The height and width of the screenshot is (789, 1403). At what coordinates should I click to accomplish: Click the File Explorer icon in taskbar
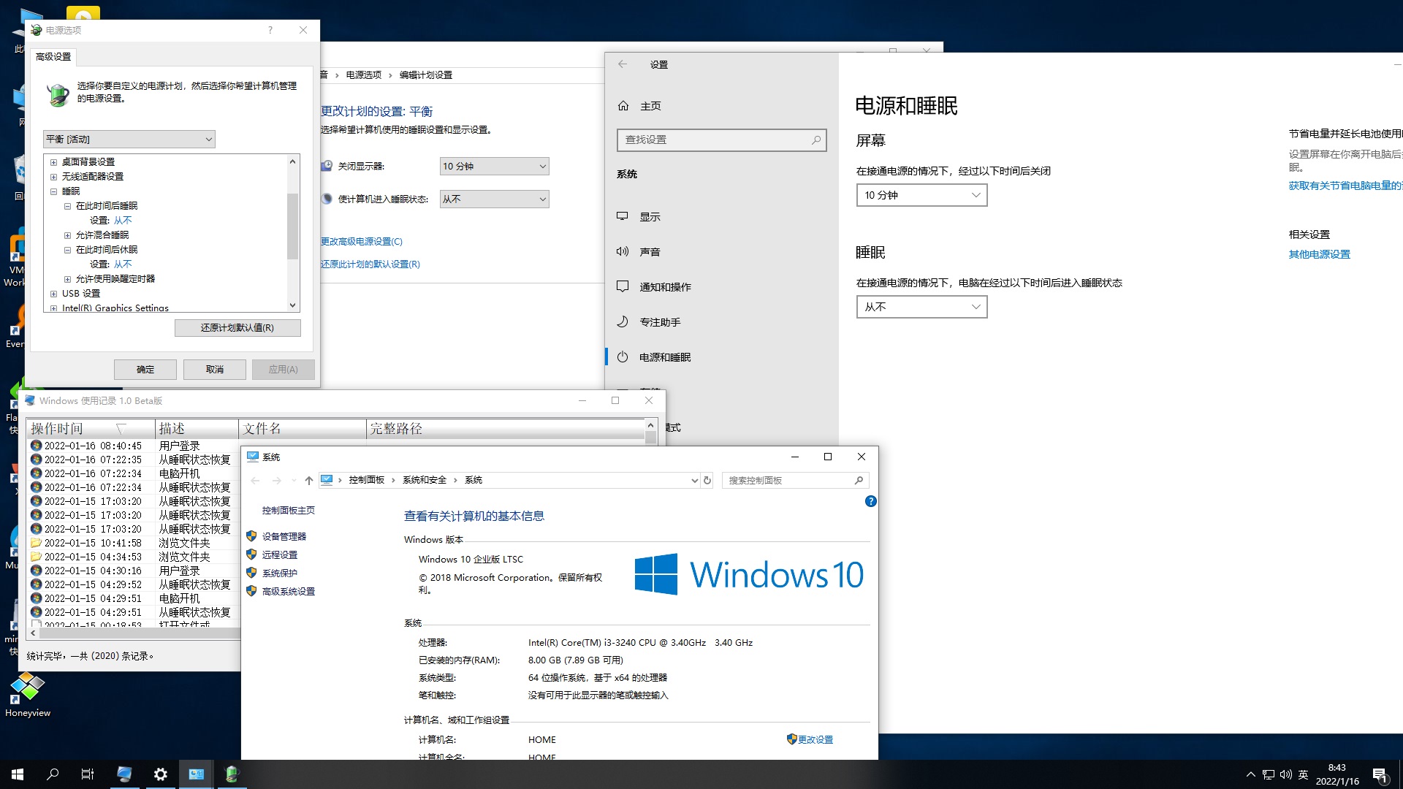[x=123, y=774]
